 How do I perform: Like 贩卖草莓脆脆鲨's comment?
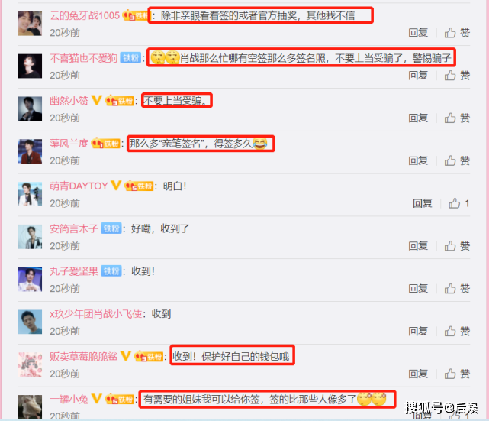457,374
